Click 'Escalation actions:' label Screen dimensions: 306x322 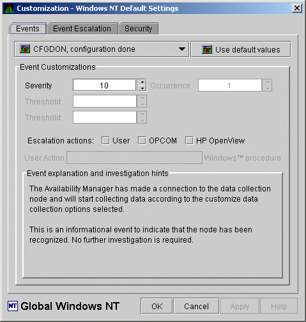pos(61,141)
